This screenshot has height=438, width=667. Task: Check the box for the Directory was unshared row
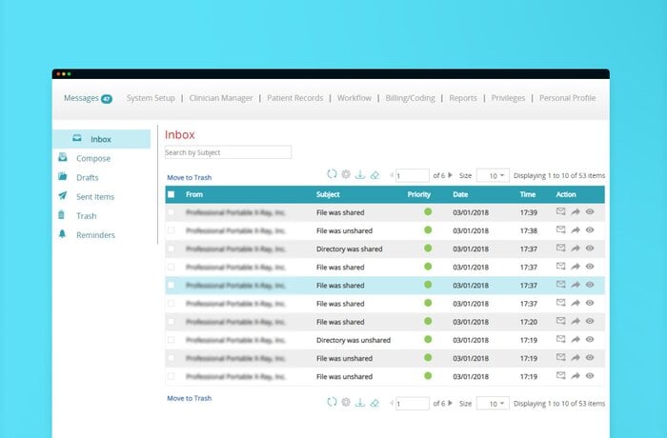(172, 340)
